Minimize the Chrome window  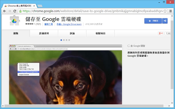pos(159,2)
